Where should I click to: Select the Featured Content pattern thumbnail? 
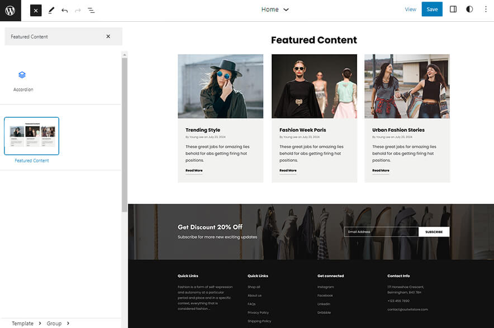[x=31, y=136]
